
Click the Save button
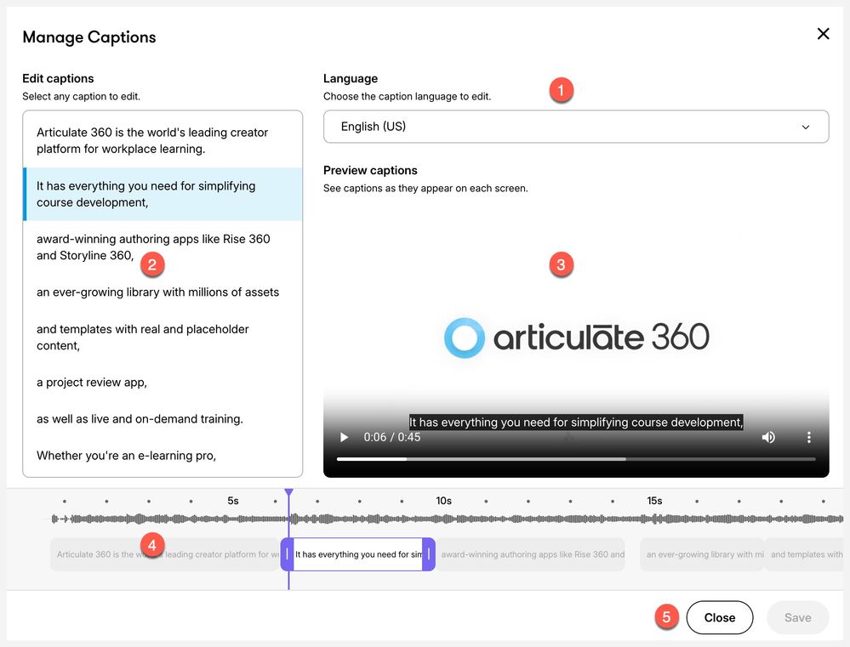(x=797, y=618)
